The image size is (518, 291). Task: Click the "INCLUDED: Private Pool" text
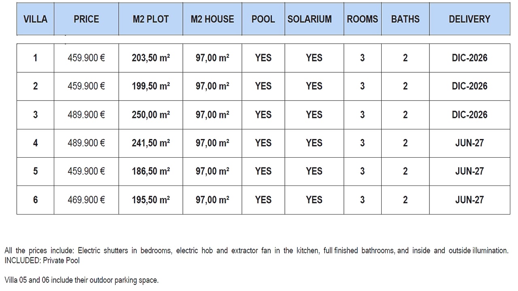coord(42,261)
